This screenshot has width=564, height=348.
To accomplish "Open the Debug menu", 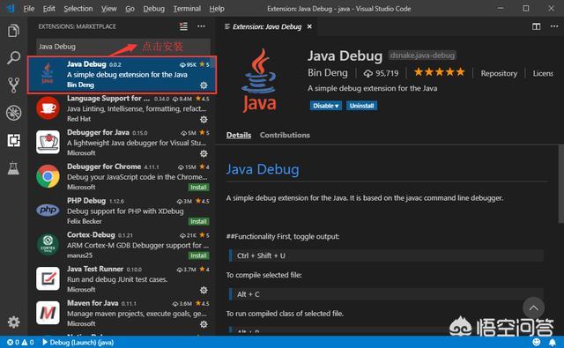I will pyautogui.click(x=153, y=9).
